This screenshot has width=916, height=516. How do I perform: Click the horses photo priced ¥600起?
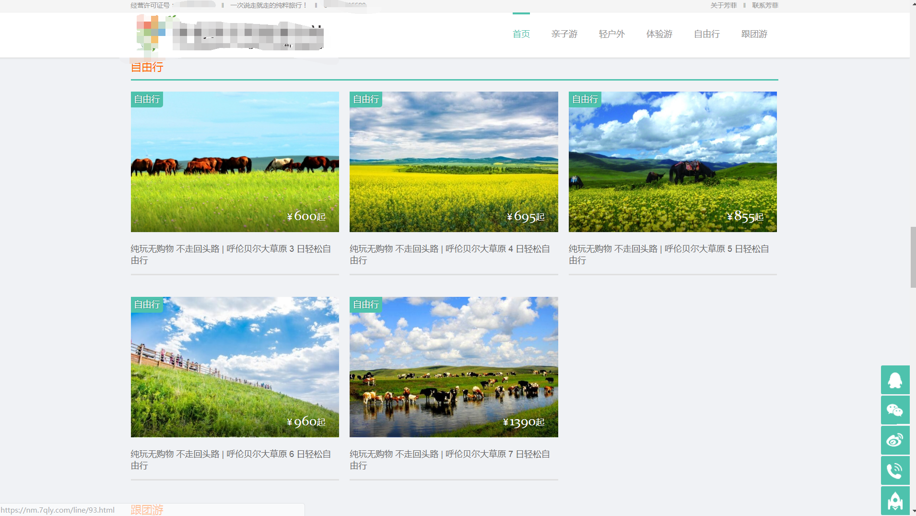point(235,162)
